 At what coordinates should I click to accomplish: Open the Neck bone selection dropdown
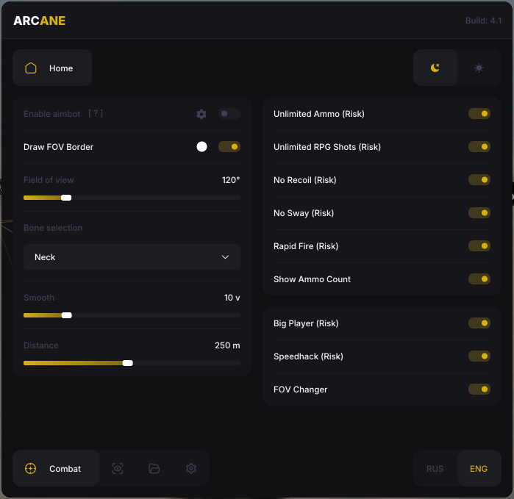pyautogui.click(x=132, y=257)
